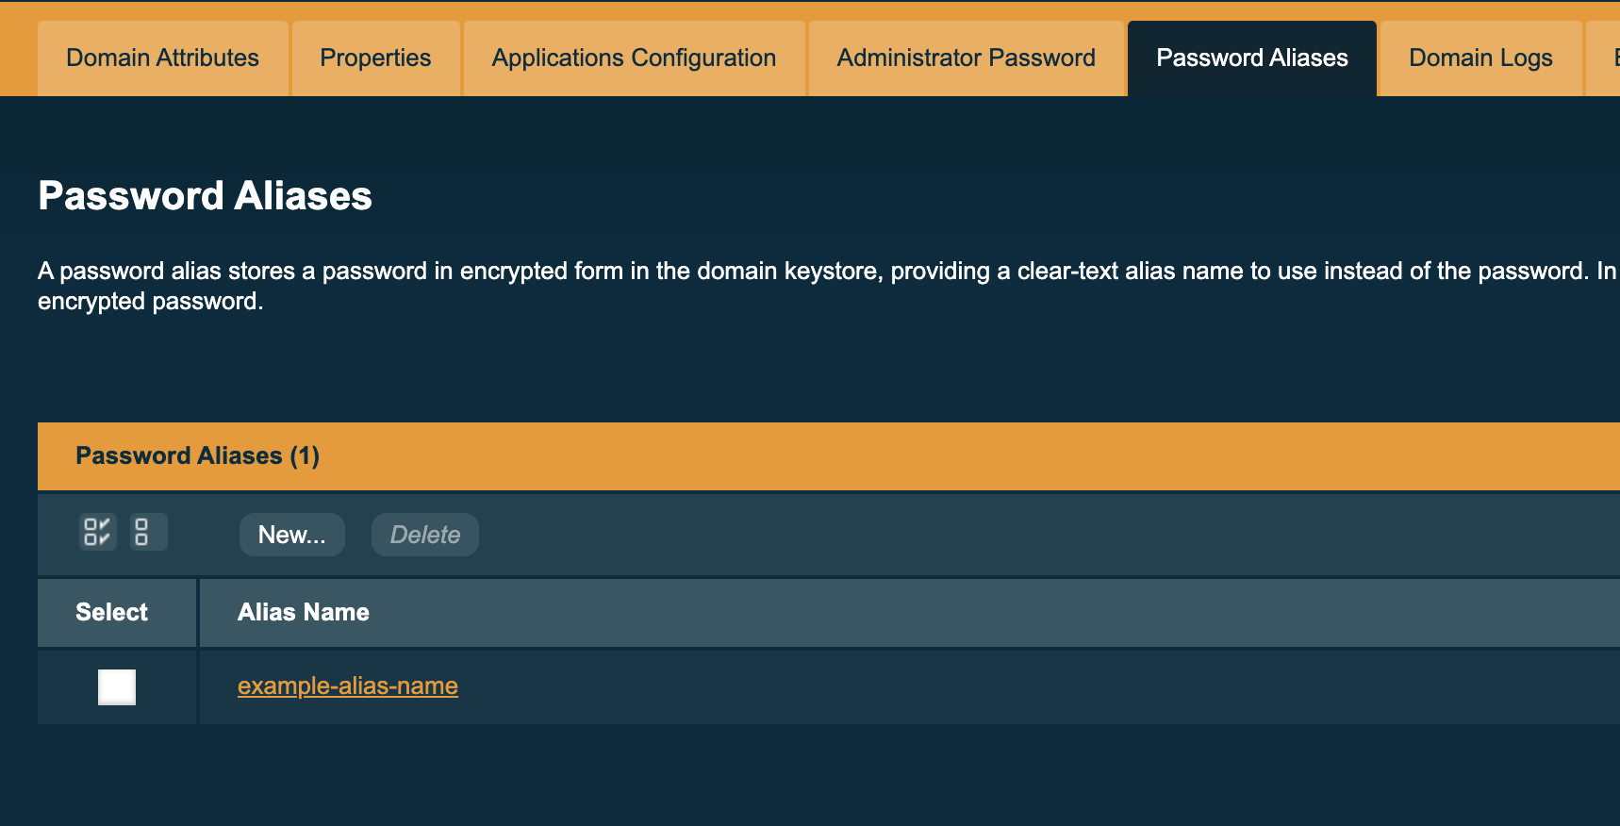The height and width of the screenshot is (826, 1620).
Task: Open the example-alias-name alias details
Action: click(x=347, y=686)
